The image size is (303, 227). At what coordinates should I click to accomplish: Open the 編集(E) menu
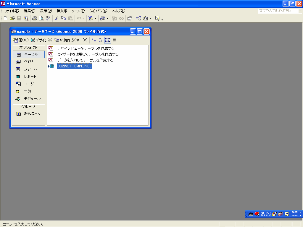tap(30, 11)
